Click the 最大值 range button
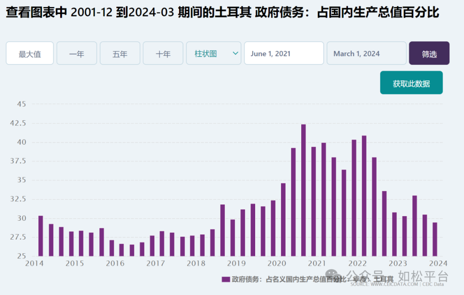Image resolution: width=464 pixels, height=295 pixels. [30, 53]
